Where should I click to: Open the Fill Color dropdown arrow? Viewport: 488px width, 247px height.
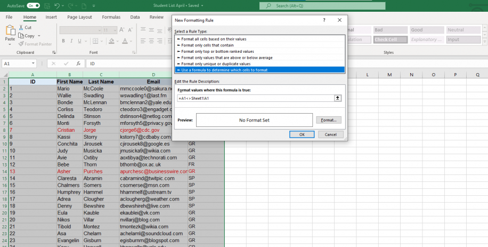pyautogui.click(x=117, y=41)
